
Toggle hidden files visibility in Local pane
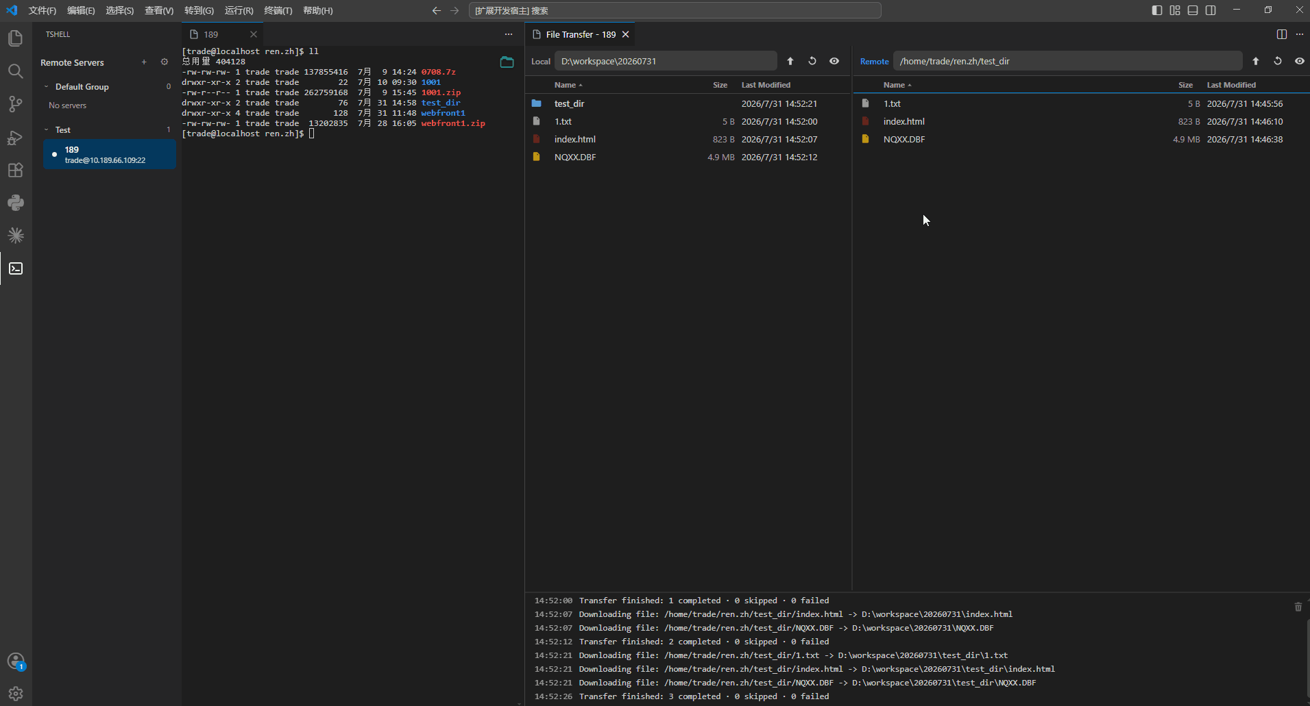[x=834, y=61]
